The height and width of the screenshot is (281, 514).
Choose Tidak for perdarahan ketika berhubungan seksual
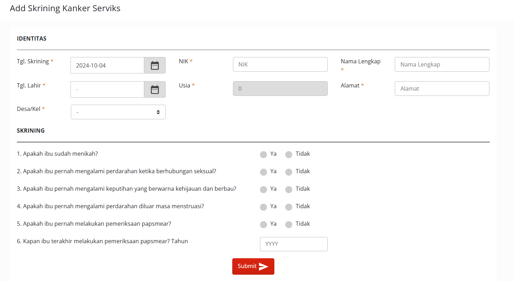click(x=289, y=172)
